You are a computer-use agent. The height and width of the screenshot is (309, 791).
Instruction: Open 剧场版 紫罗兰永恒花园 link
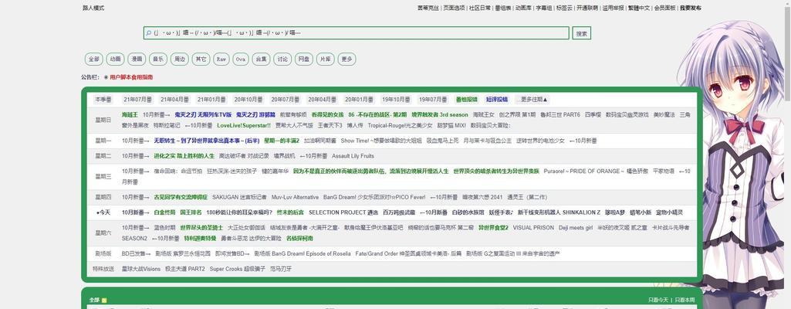[x=181, y=253]
